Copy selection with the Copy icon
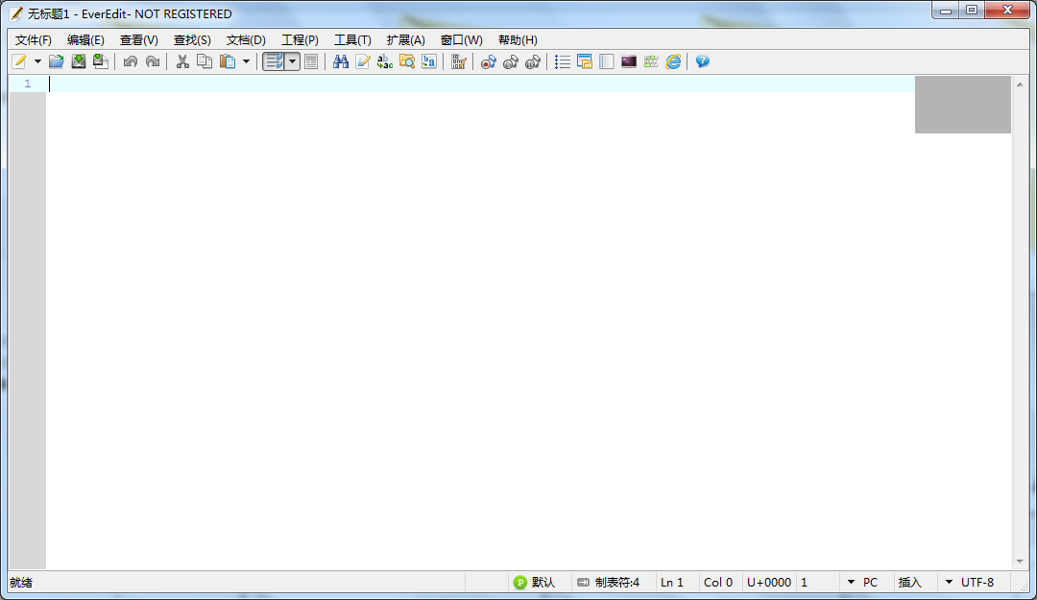The height and width of the screenshot is (600, 1037). click(x=205, y=61)
